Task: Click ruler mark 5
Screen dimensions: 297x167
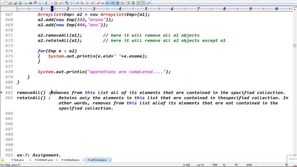Action: [146, 9]
